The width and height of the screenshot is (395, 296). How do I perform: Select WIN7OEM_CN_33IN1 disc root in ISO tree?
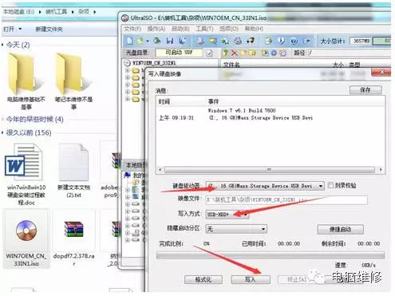click(x=154, y=63)
